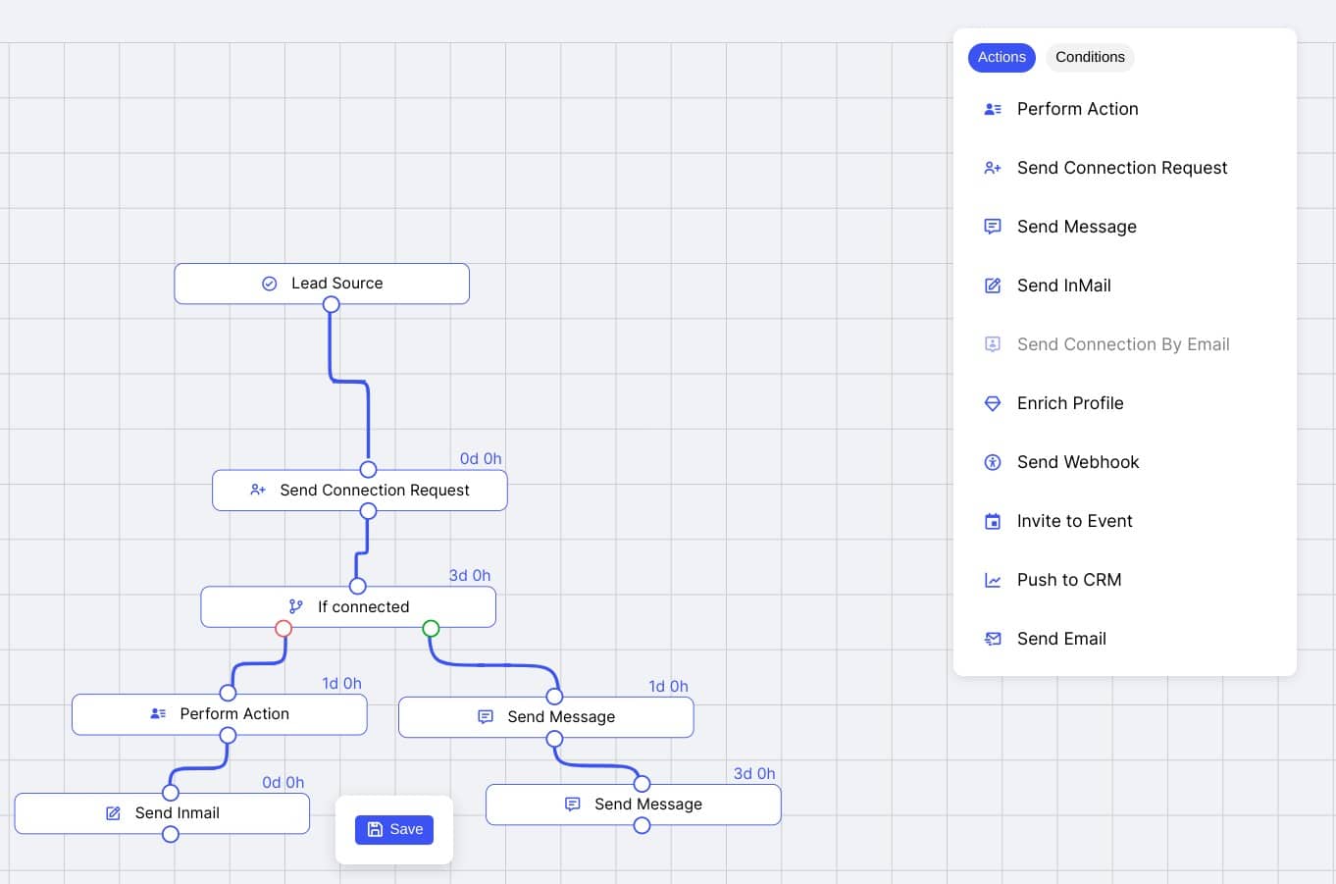Click the Enrich Profile diamond icon
1336x884 pixels.
point(993,403)
